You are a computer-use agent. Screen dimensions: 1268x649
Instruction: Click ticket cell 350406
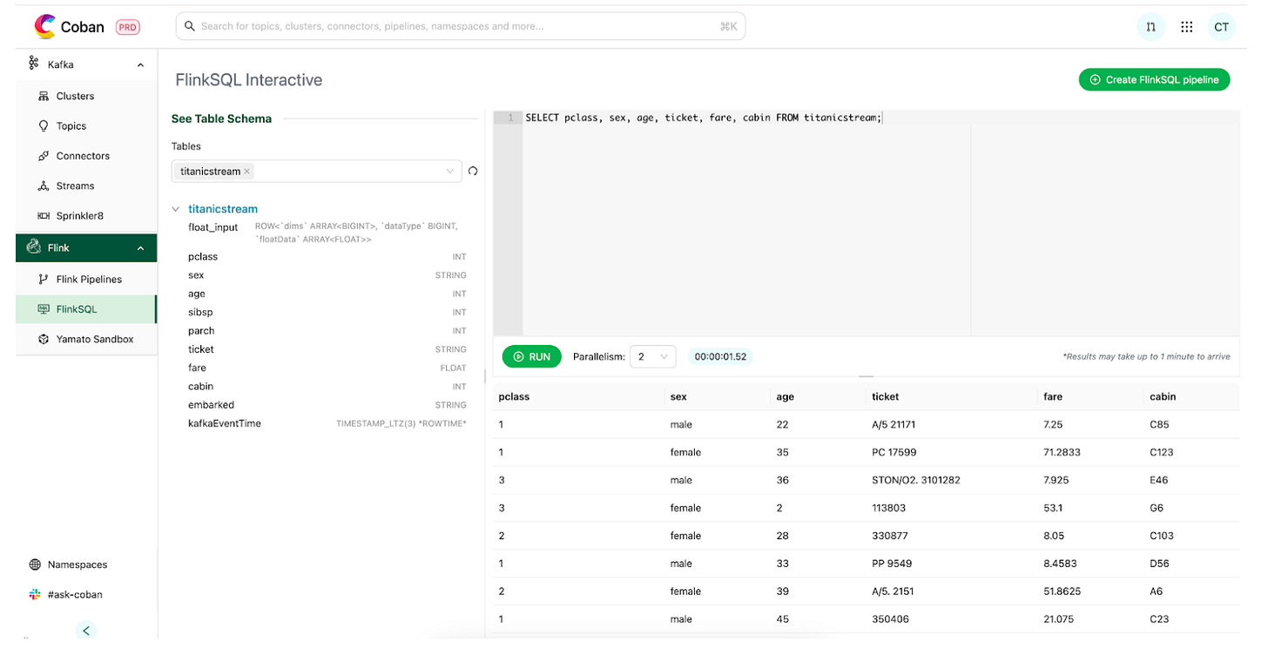[890, 619]
